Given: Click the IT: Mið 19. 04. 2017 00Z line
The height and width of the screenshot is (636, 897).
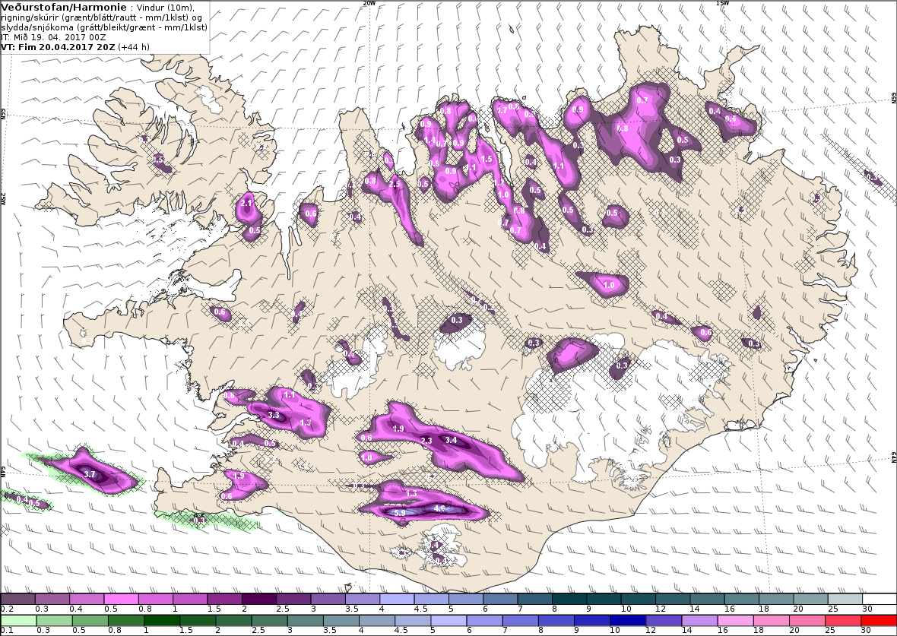Looking at the screenshot, I should tap(55, 37).
